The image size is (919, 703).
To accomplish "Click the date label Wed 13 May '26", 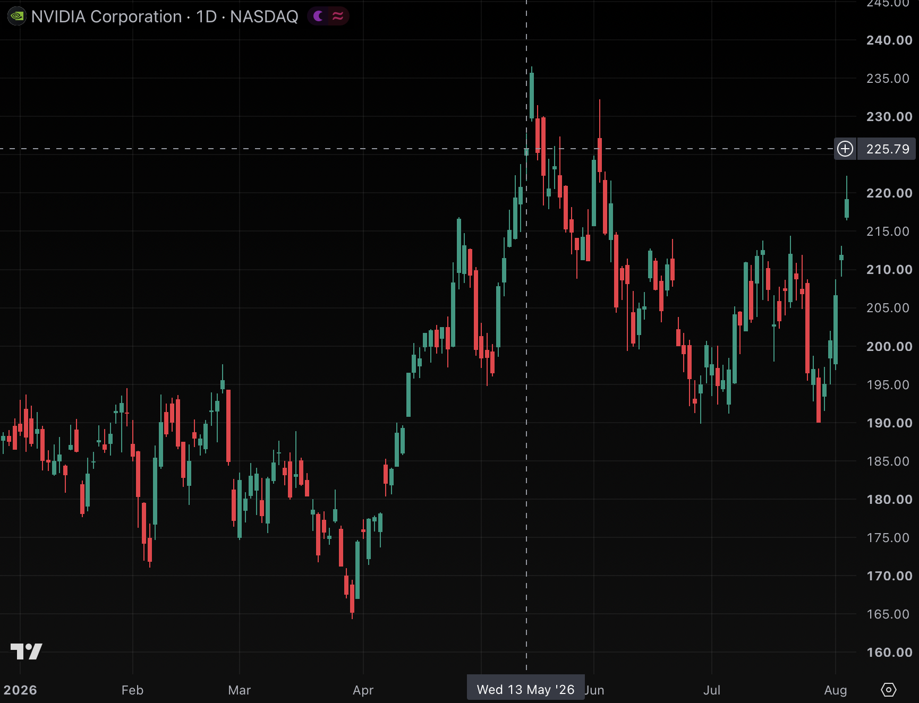I will [525, 689].
